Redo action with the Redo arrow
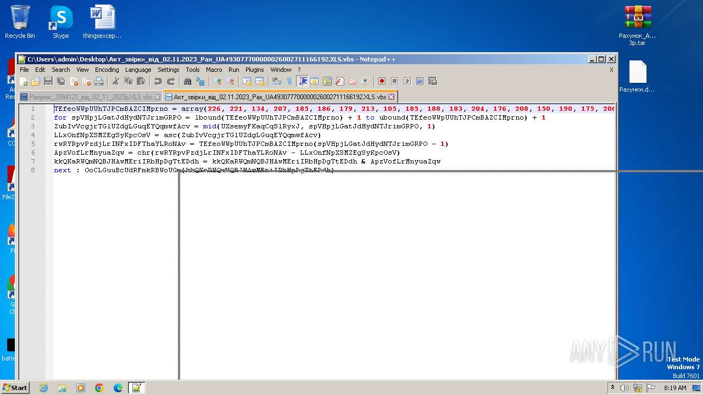The height and width of the screenshot is (395, 703). (x=171, y=81)
